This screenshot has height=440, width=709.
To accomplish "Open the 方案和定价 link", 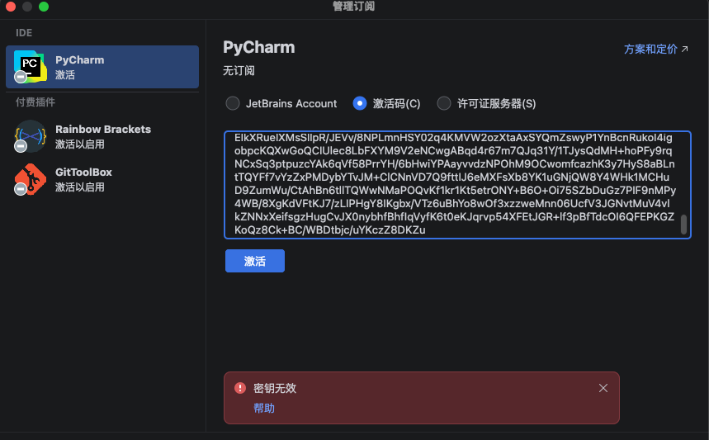I will point(650,49).
